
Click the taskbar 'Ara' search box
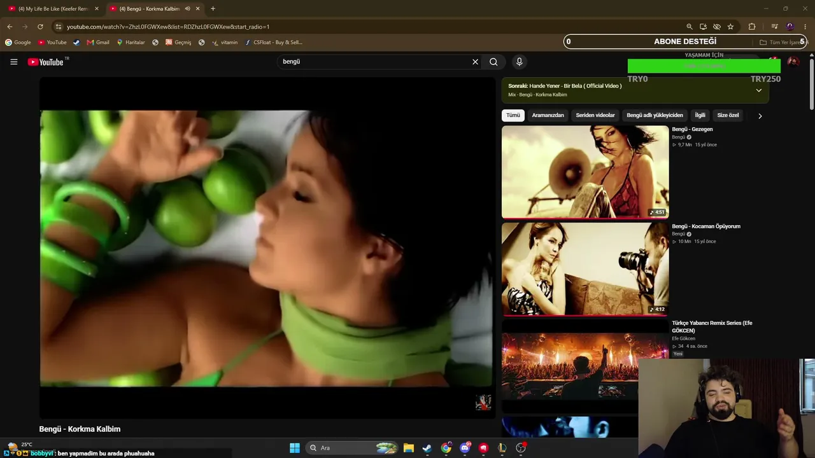pos(352,448)
